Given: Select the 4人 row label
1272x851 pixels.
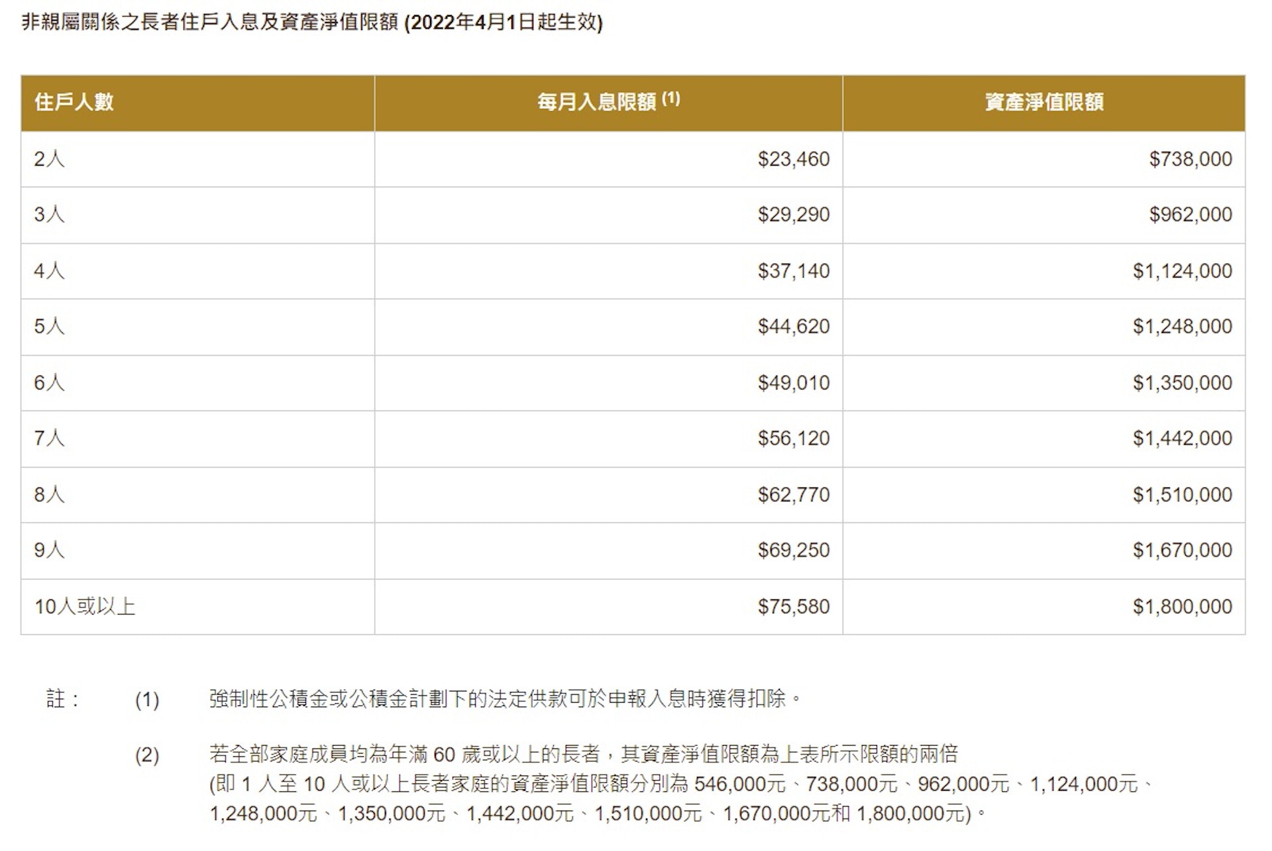Looking at the screenshot, I should (50, 271).
